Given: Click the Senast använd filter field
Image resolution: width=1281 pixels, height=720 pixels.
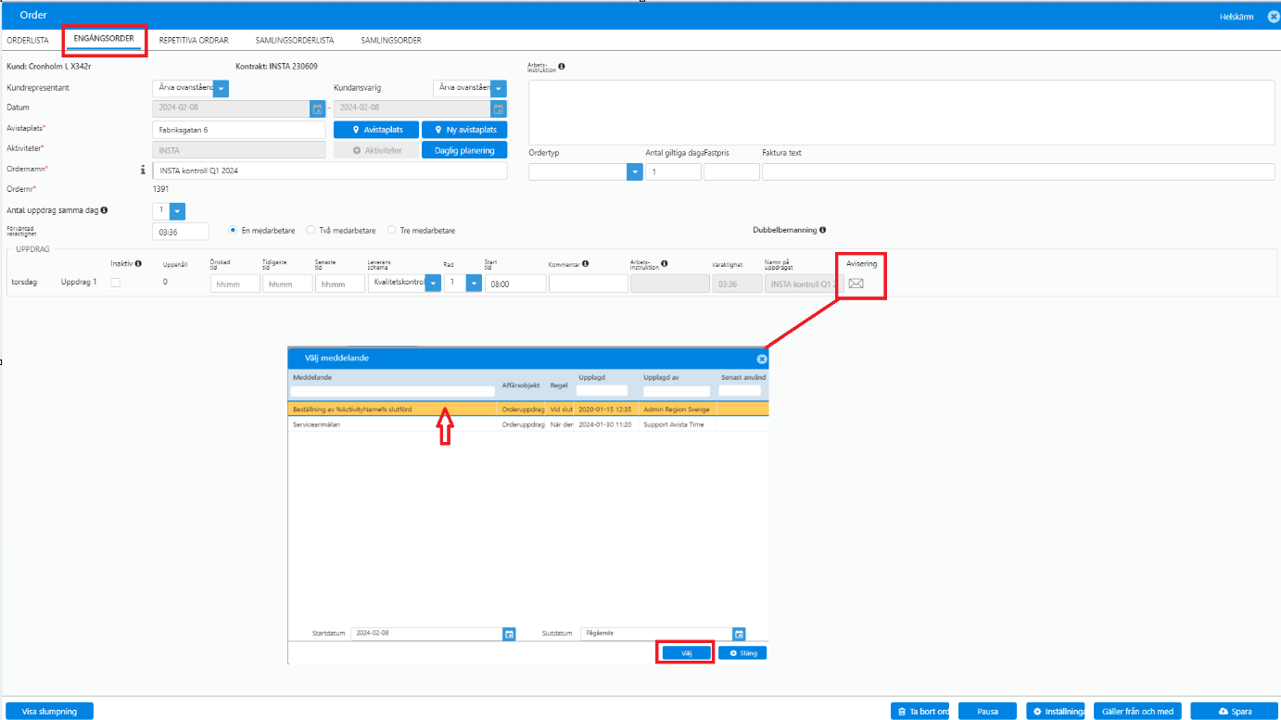Looking at the screenshot, I should [x=740, y=391].
